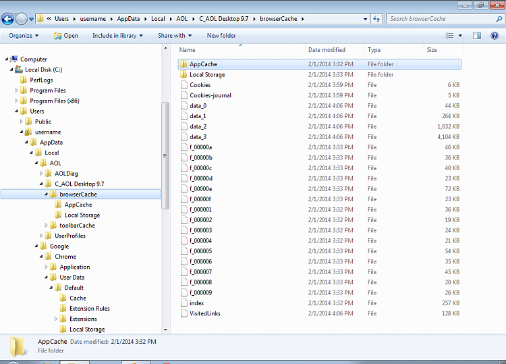Select the VisitedLinks file icon

click(x=184, y=313)
